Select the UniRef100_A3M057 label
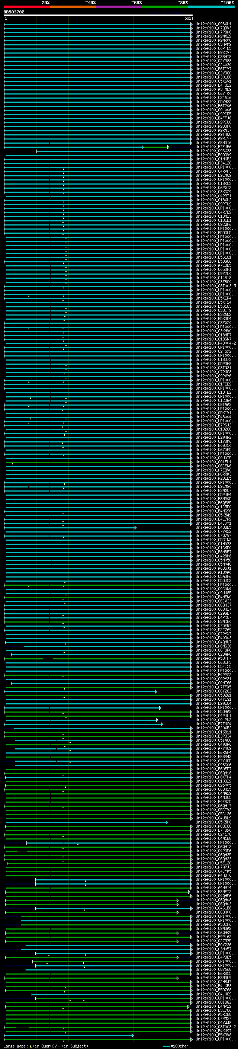238x1049 pixels. click(213, 949)
